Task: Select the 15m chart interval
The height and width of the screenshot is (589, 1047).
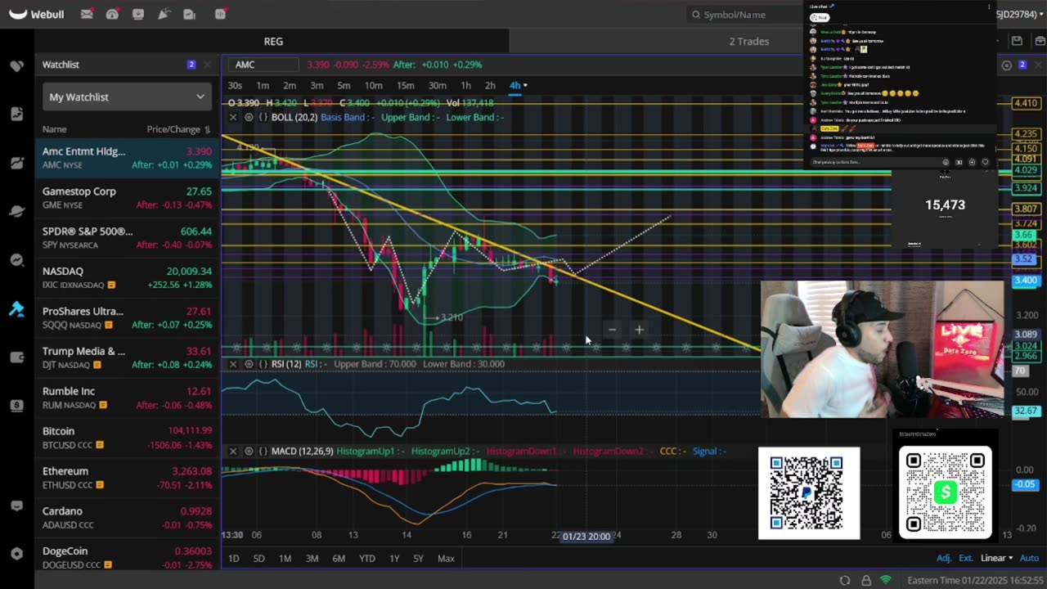Action: [405, 85]
